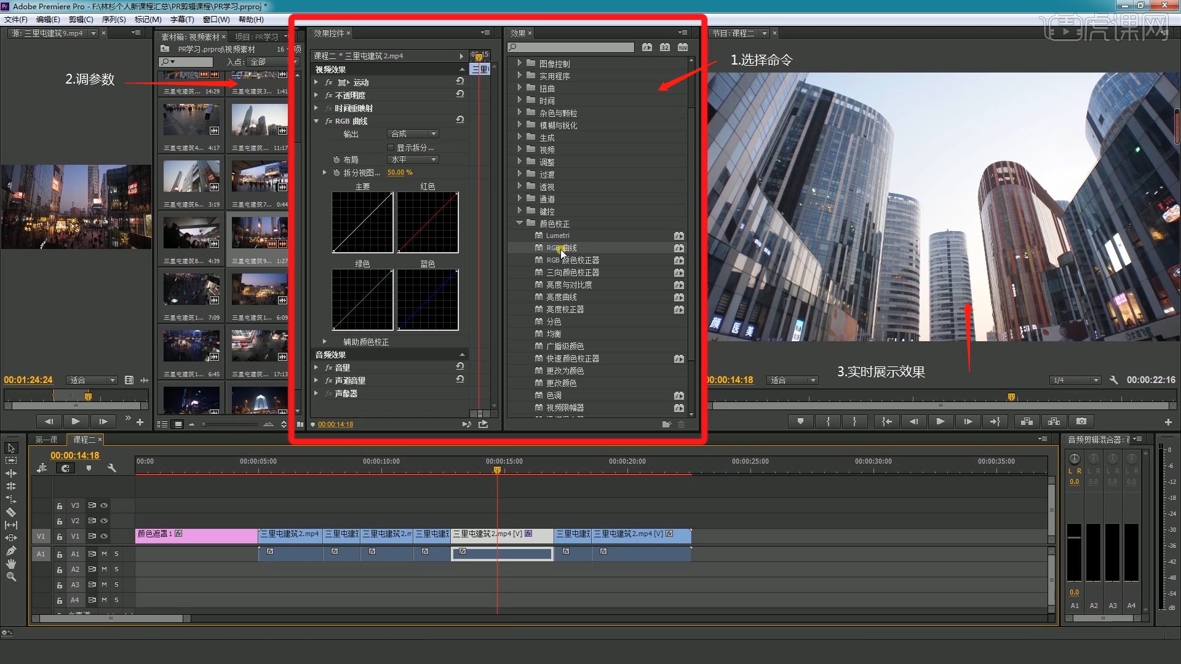Mark Out point in program monitor
Screen dimensions: 1181x664
pos(854,422)
